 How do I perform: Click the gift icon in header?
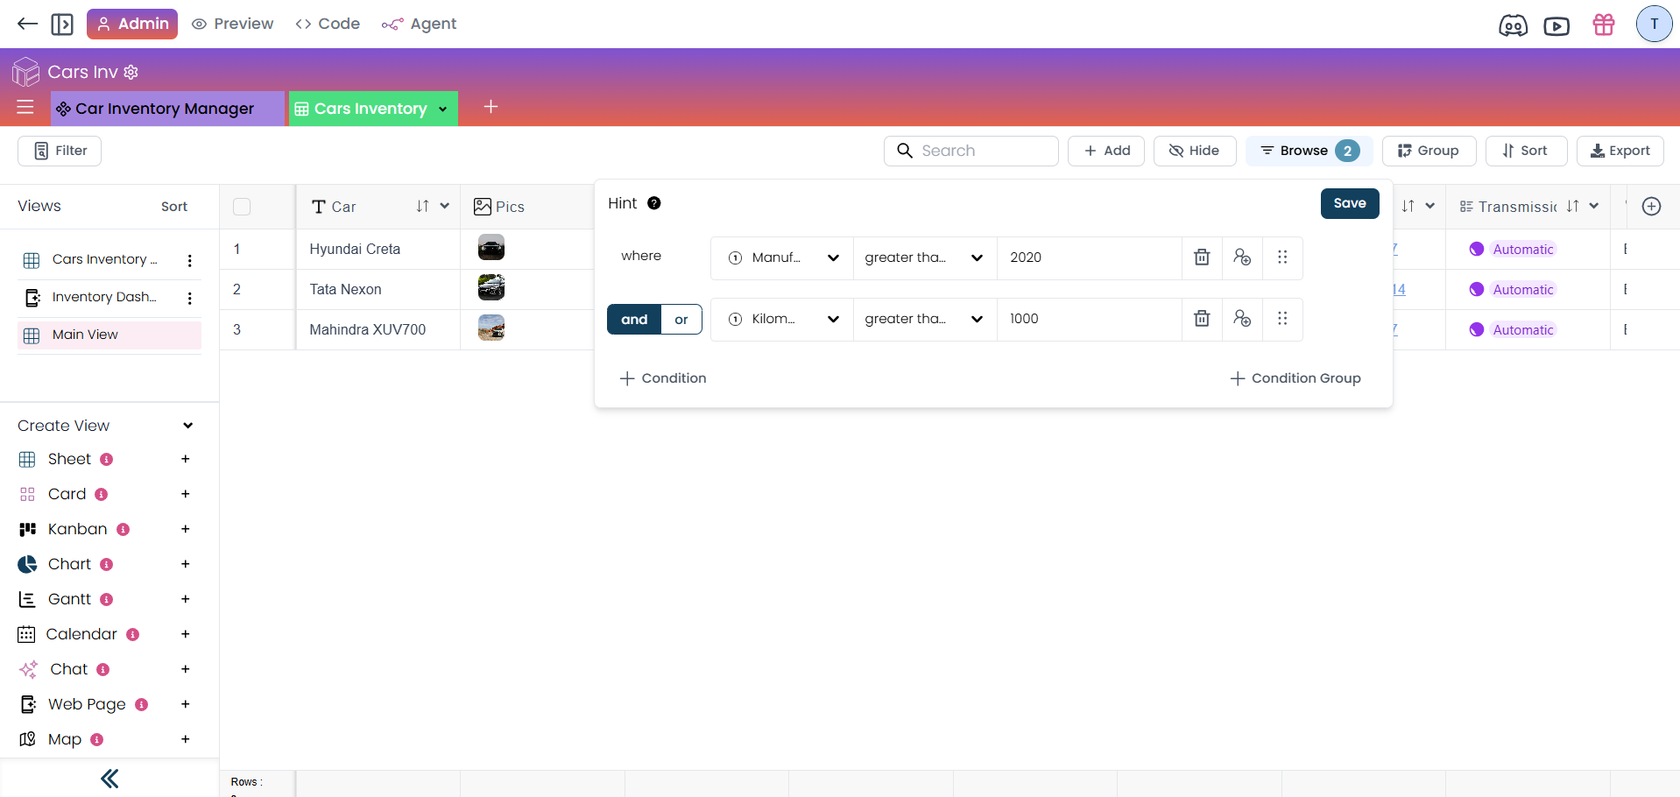(1604, 25)
